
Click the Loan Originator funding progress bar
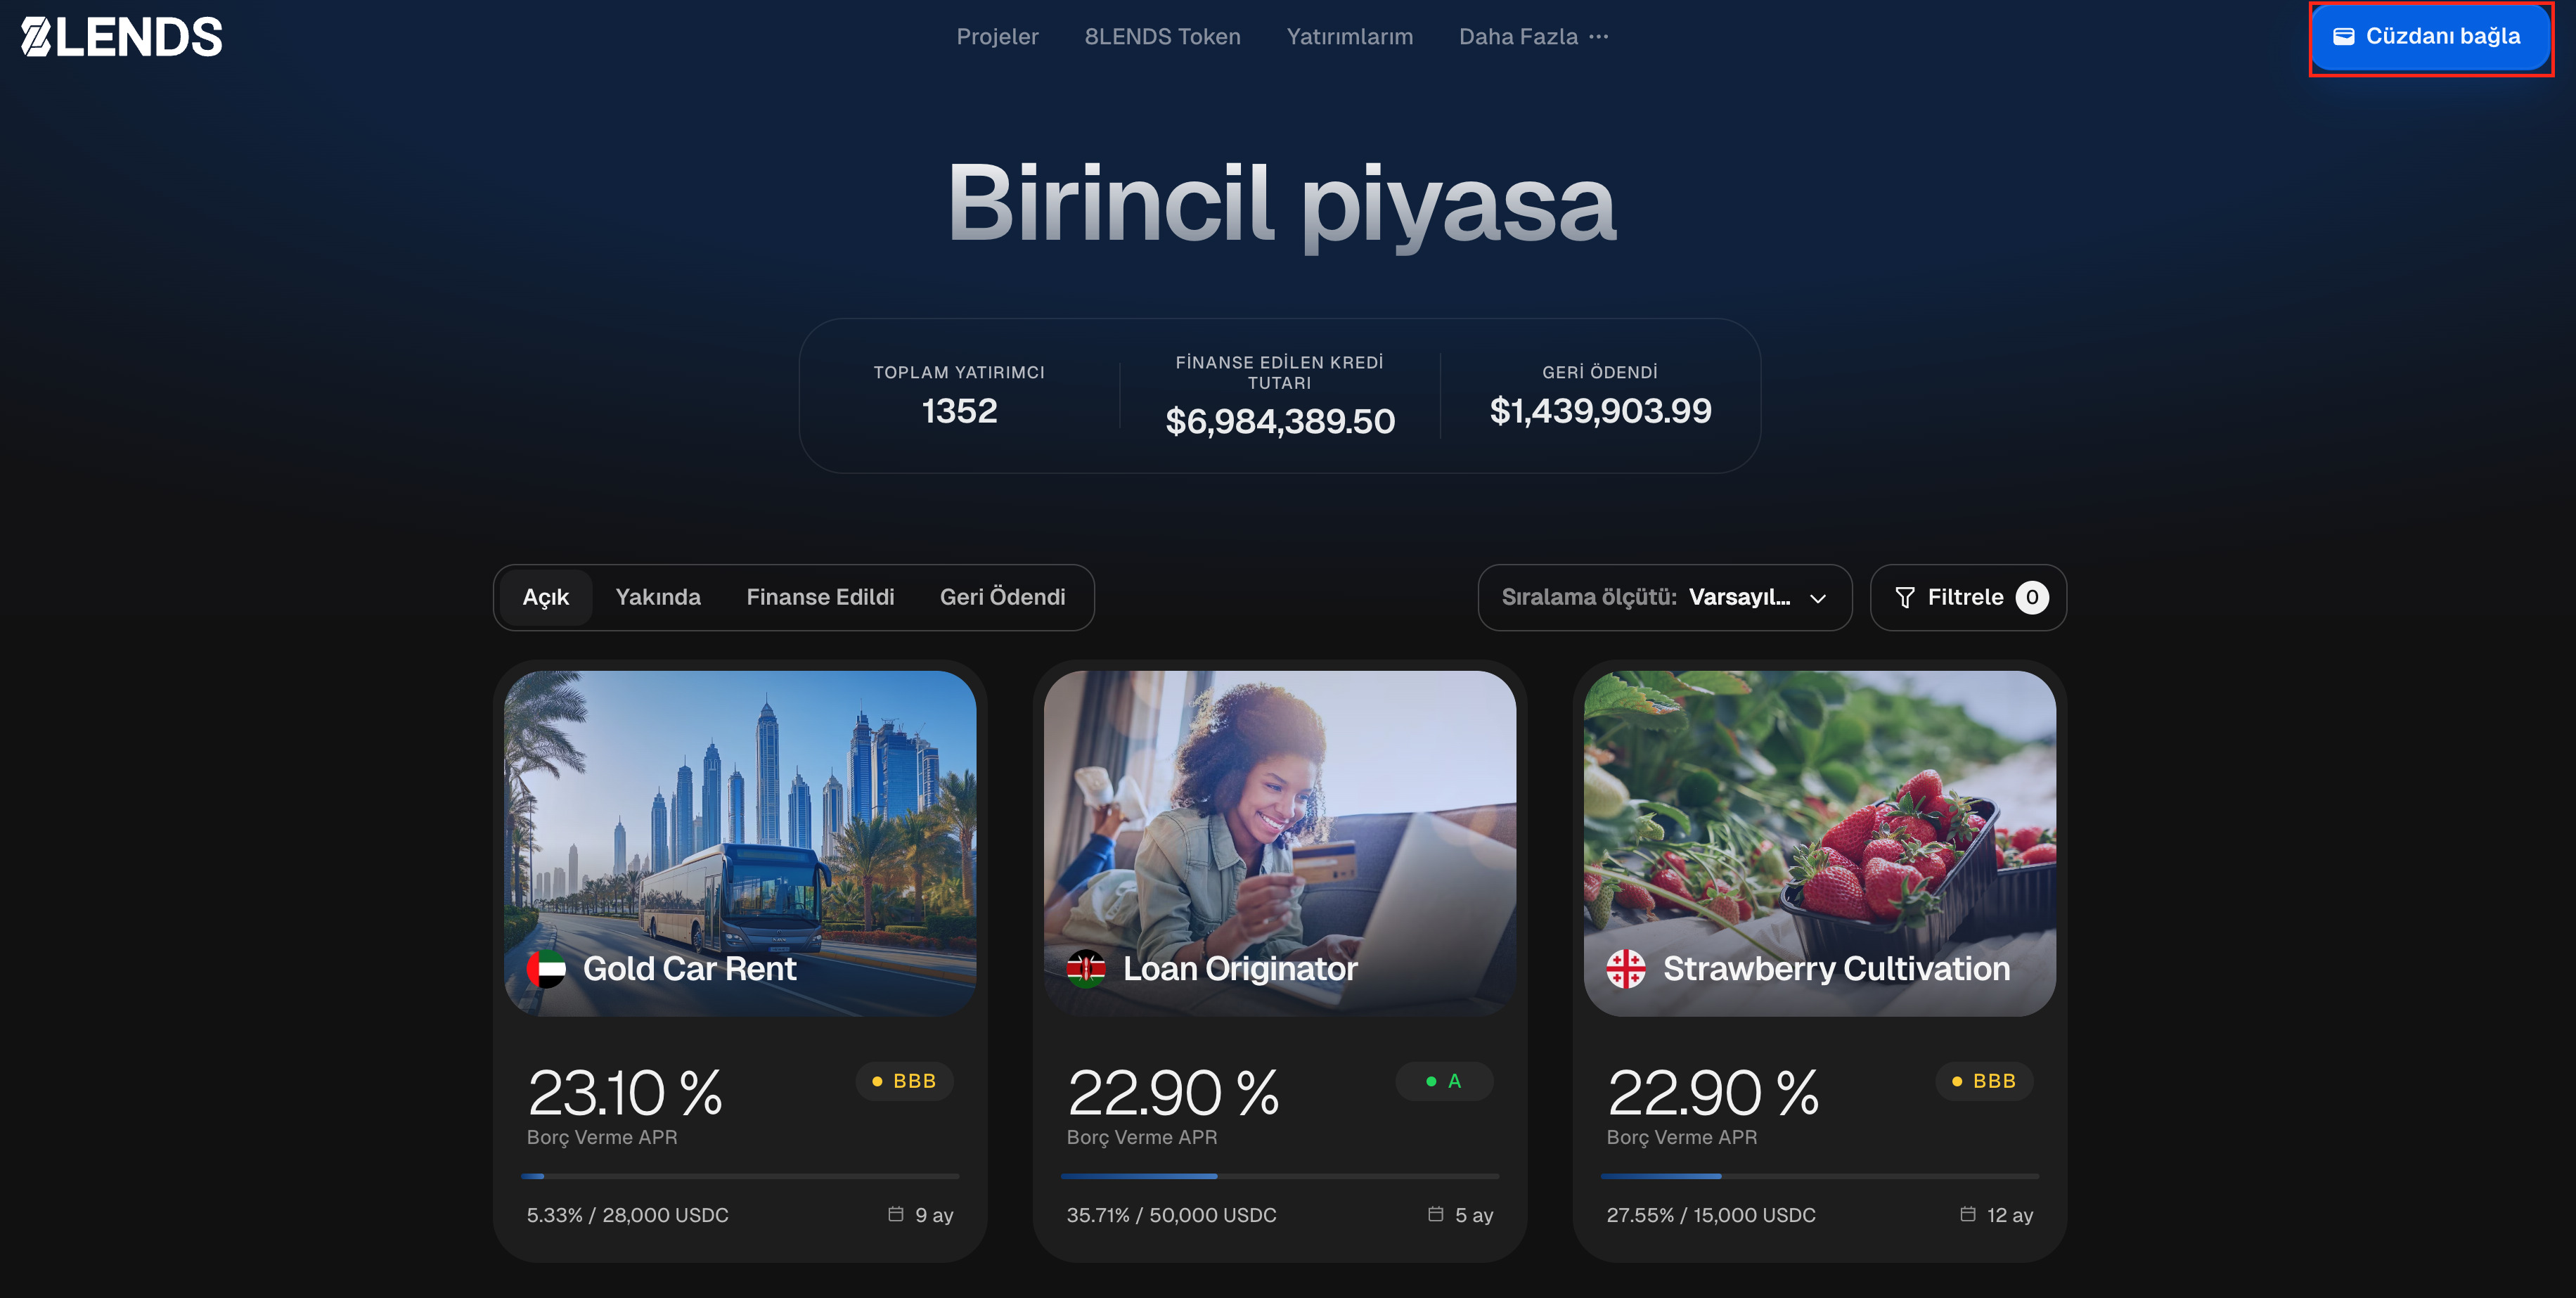coord(1279,1176)
